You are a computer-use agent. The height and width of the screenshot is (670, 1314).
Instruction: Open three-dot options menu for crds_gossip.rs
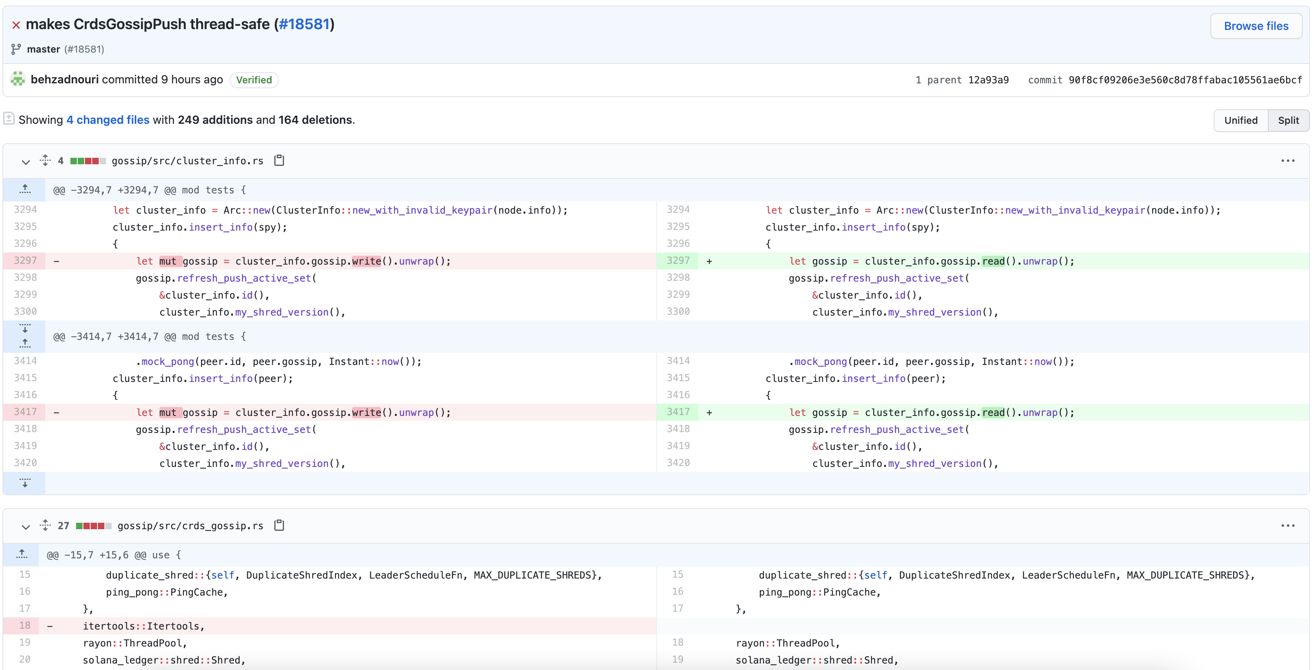(x=1287, y=526)
